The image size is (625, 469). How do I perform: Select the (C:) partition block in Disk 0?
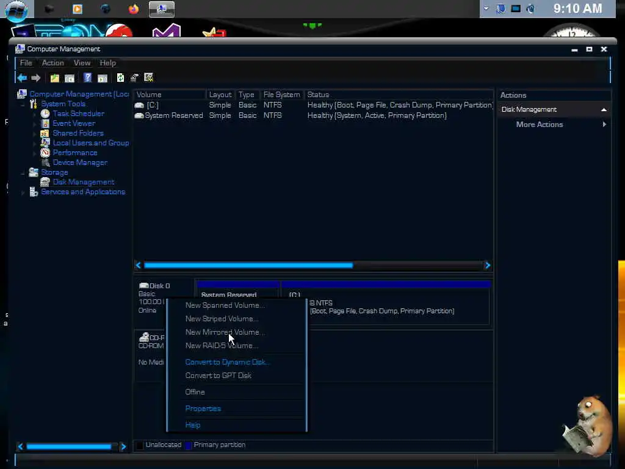tap(386, 303)
